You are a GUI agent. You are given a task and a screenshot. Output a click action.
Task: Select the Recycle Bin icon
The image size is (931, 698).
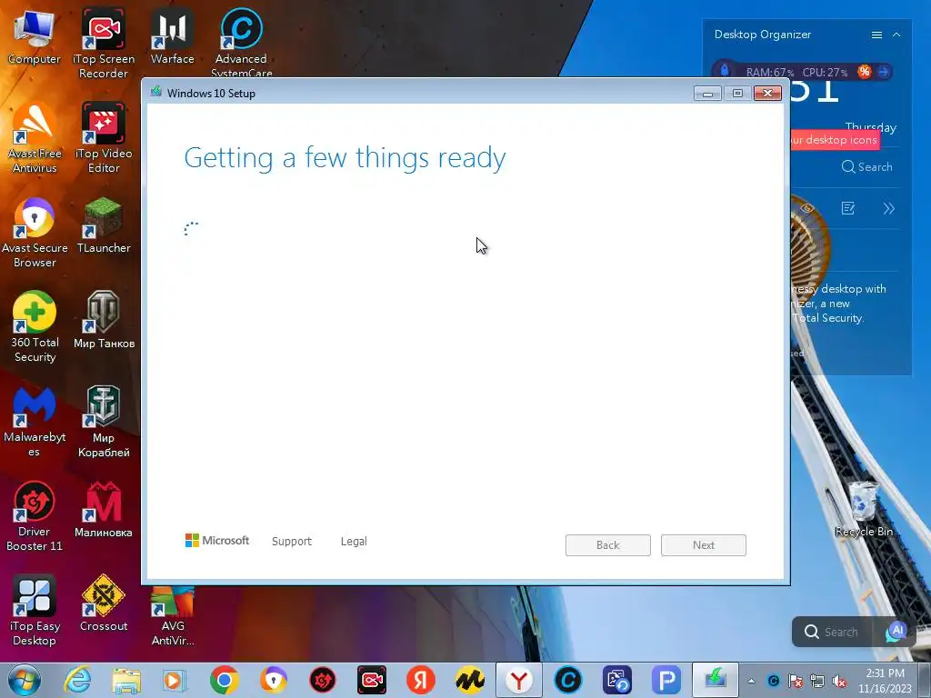(864, 509)
